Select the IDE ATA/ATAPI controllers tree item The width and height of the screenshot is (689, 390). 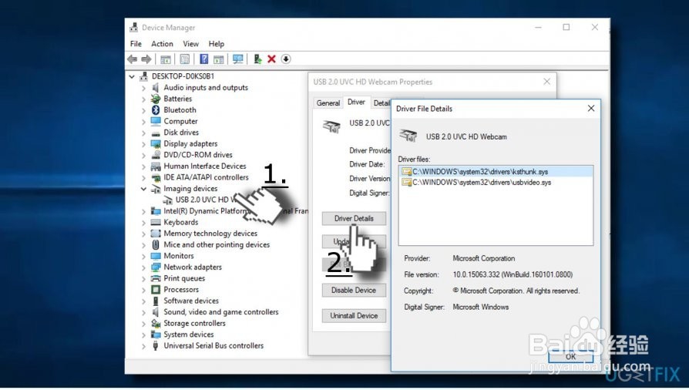(x=206, y=177)
